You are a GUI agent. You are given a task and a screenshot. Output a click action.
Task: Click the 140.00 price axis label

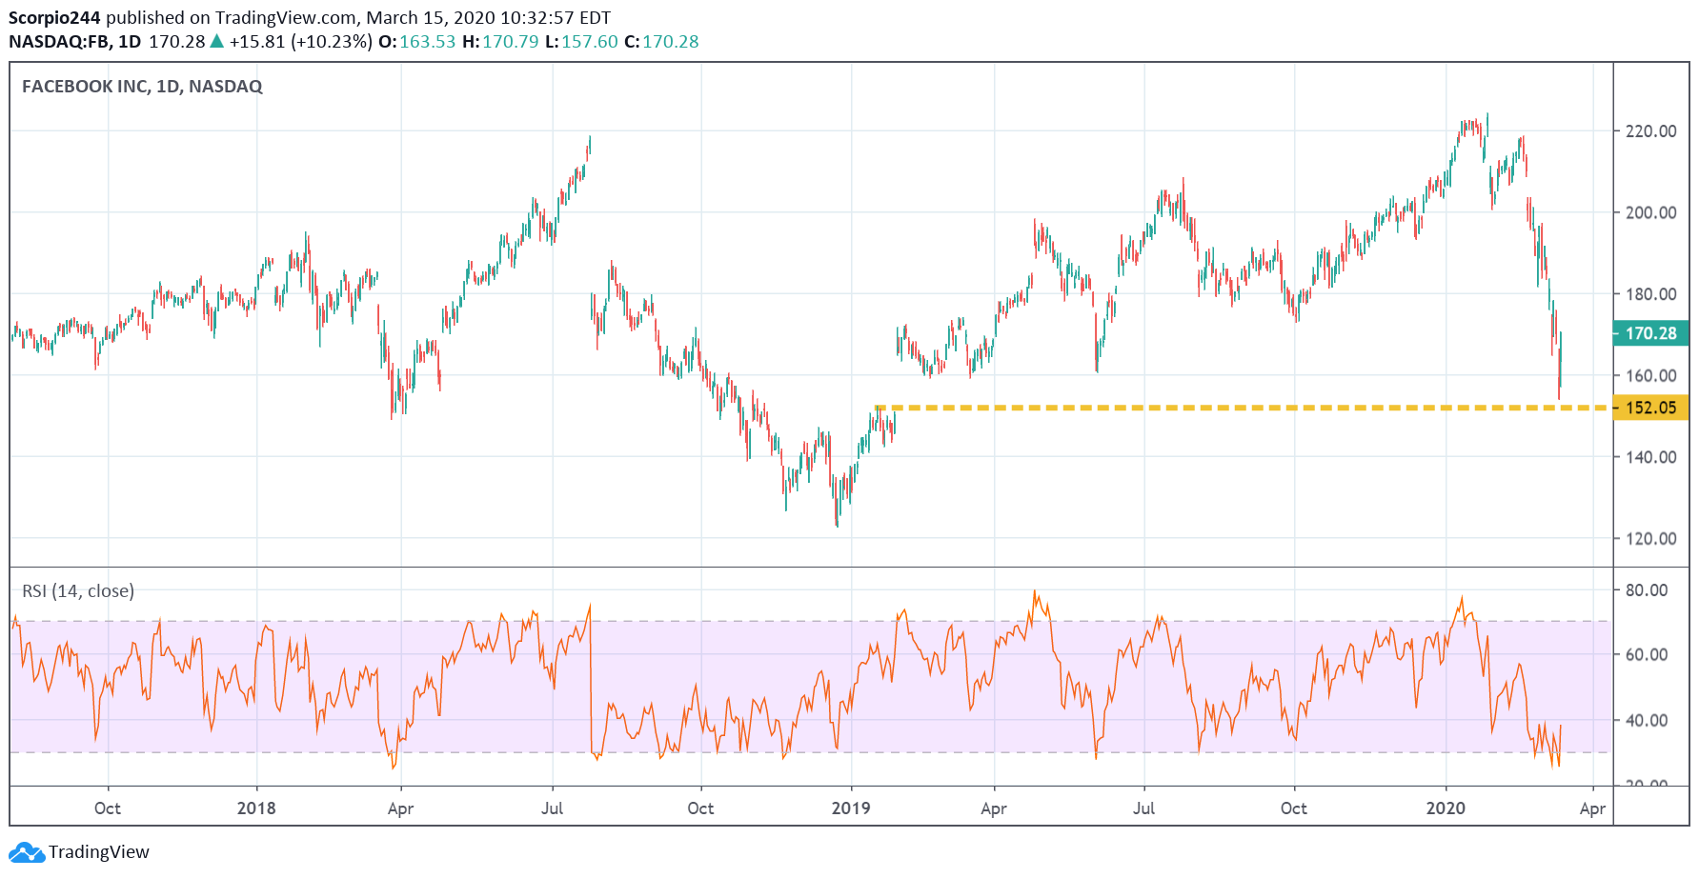coord(1650,457)
